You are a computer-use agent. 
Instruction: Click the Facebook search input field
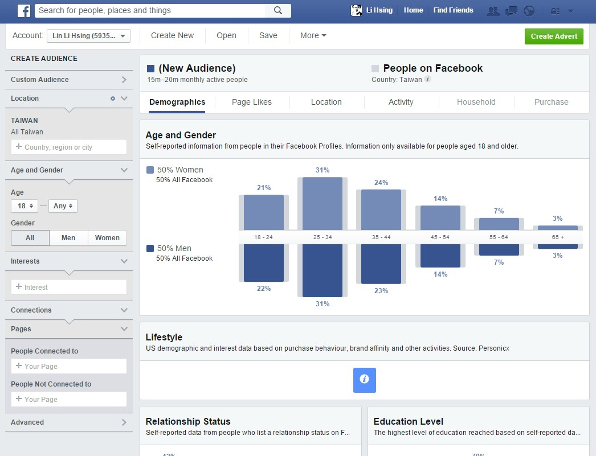pos(150,11)
